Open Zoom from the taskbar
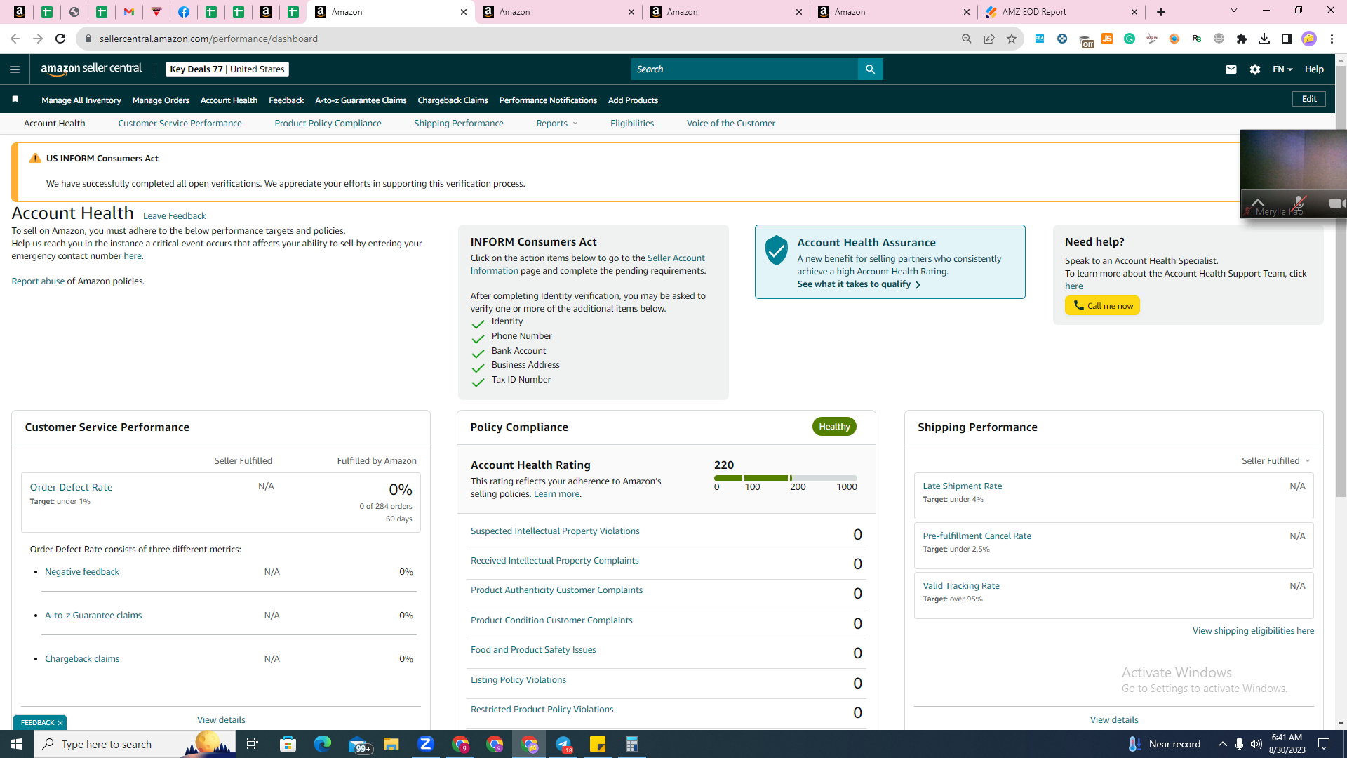This screenshot has width=1347, height=758. 426,744
